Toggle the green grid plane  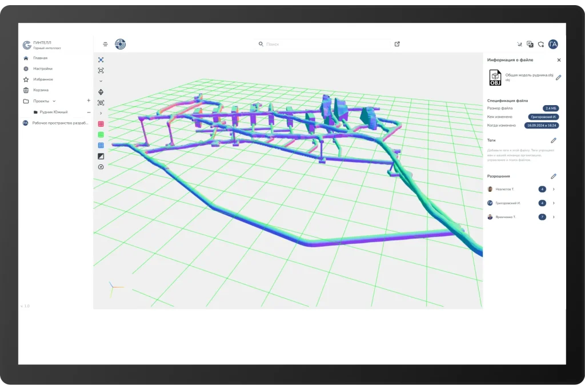101,135
